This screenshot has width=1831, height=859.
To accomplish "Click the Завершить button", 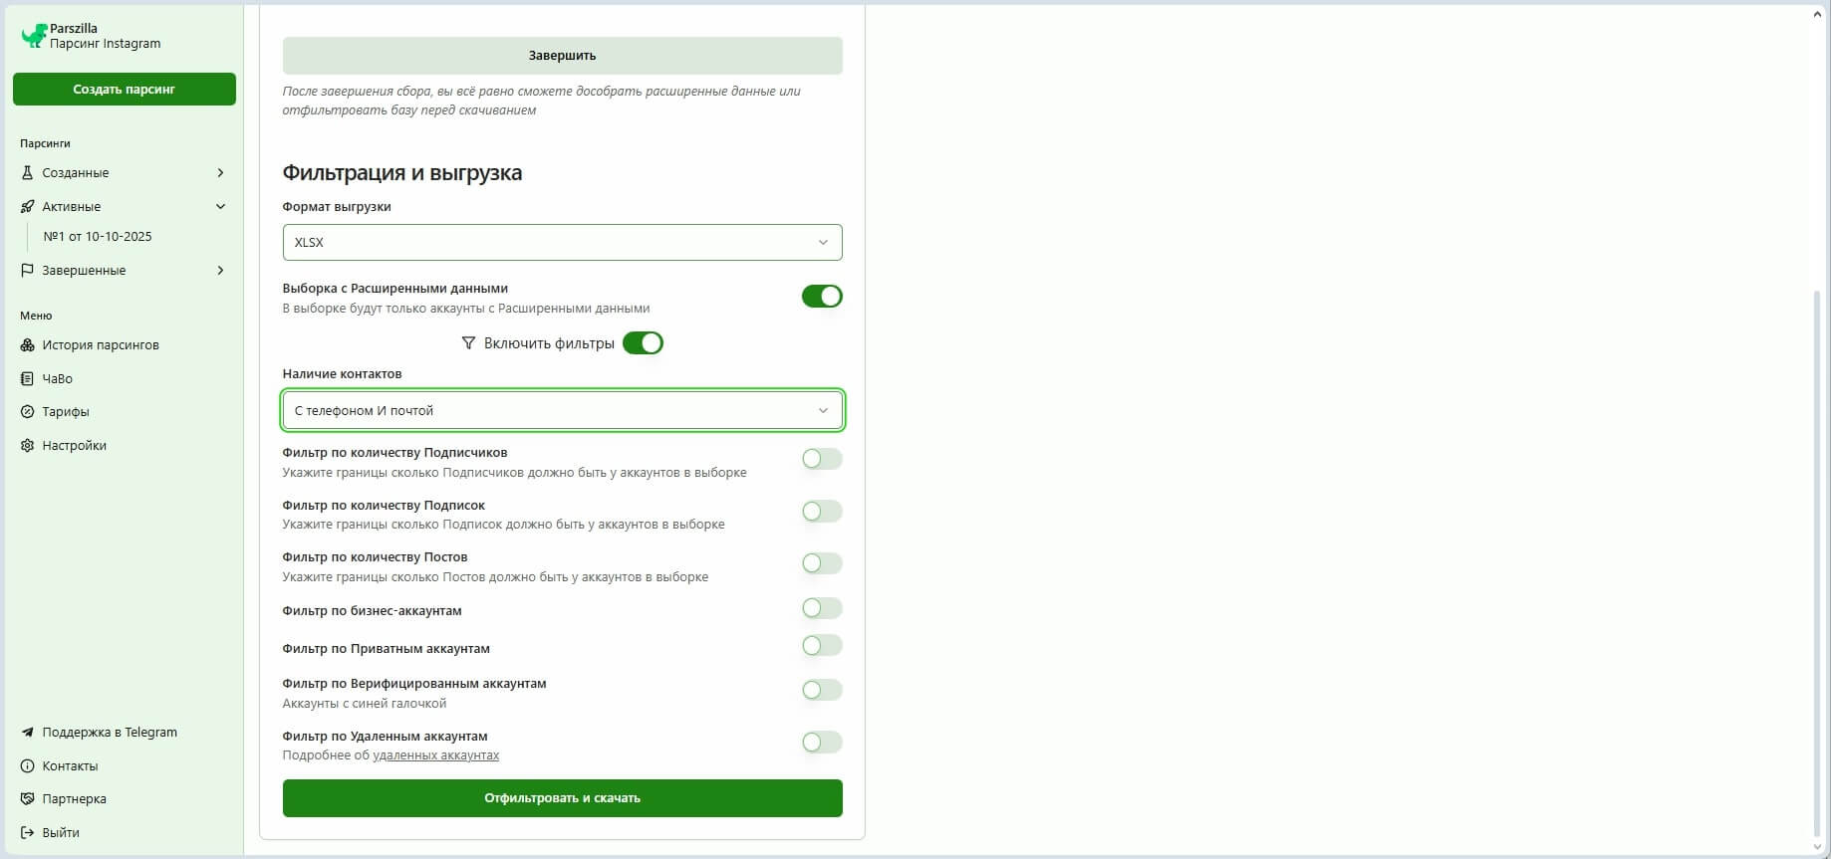I will (562, 56).
